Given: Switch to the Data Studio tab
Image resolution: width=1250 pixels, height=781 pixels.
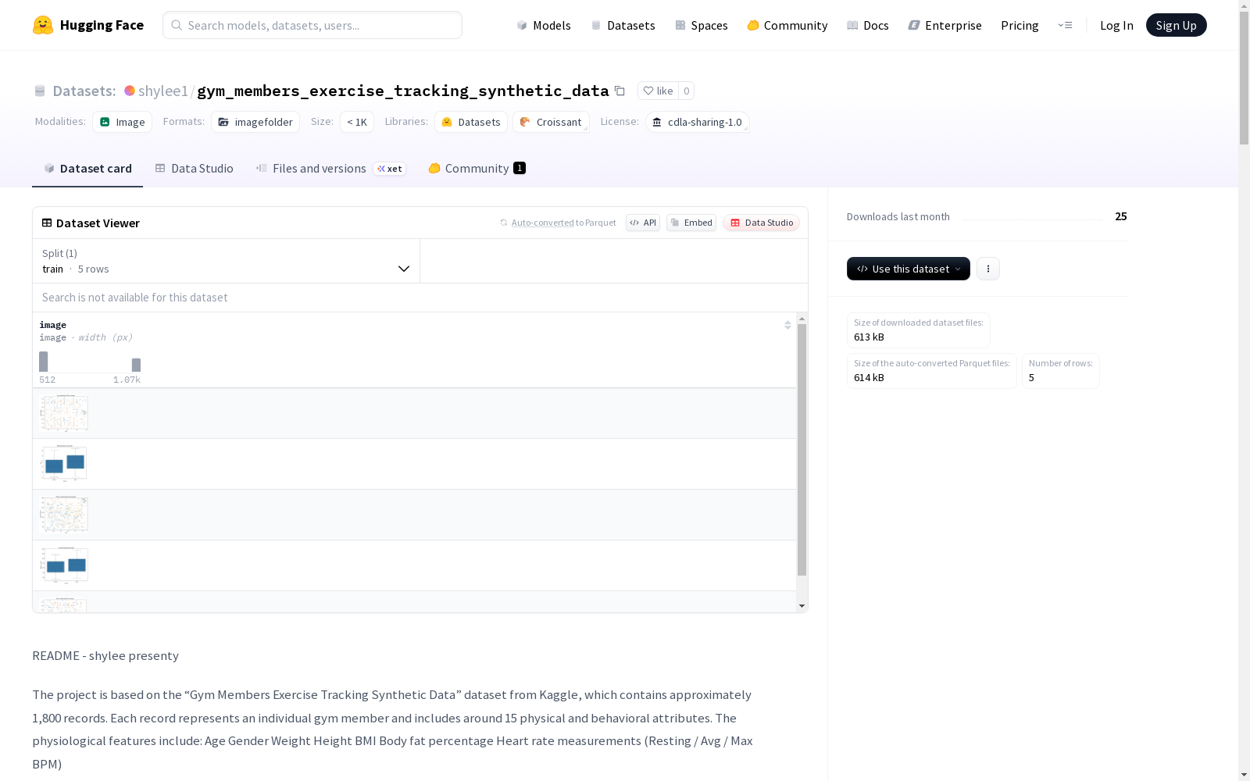Looking at the screenshot, I should pyautogui.click(x=195, y=168).
